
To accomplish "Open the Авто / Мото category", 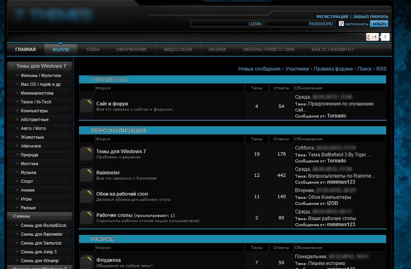I will [x=33, y=128].
